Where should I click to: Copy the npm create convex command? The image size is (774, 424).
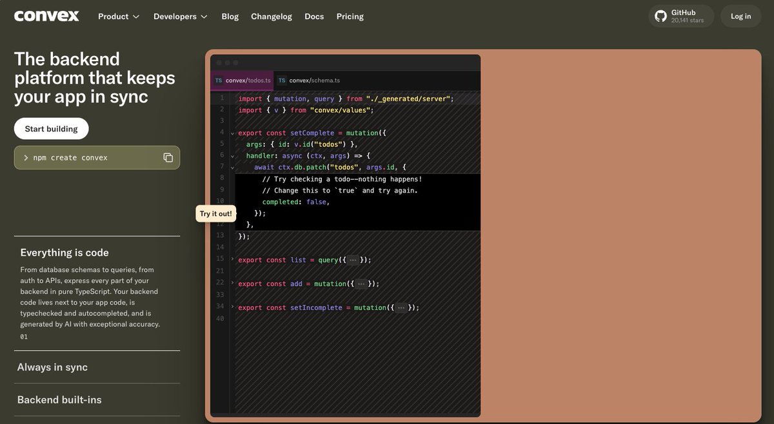click(168, 157)
